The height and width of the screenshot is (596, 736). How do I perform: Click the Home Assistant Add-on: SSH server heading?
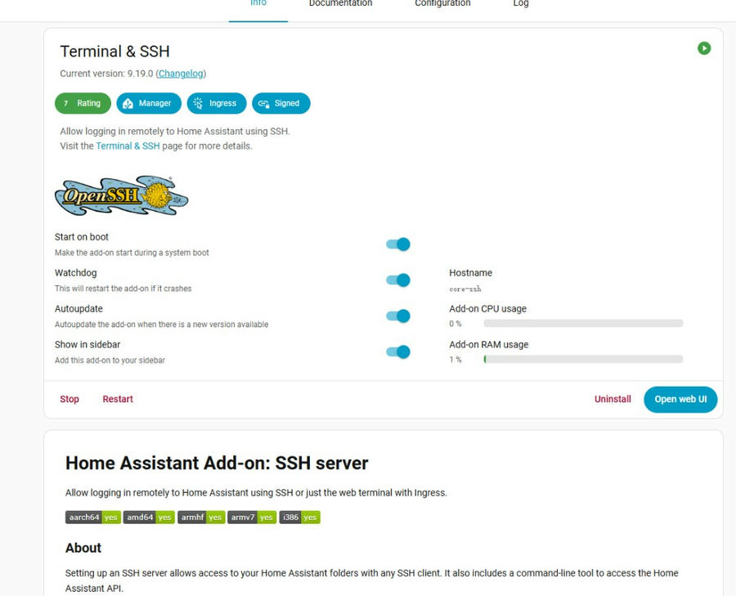click(x=217, y=464)
